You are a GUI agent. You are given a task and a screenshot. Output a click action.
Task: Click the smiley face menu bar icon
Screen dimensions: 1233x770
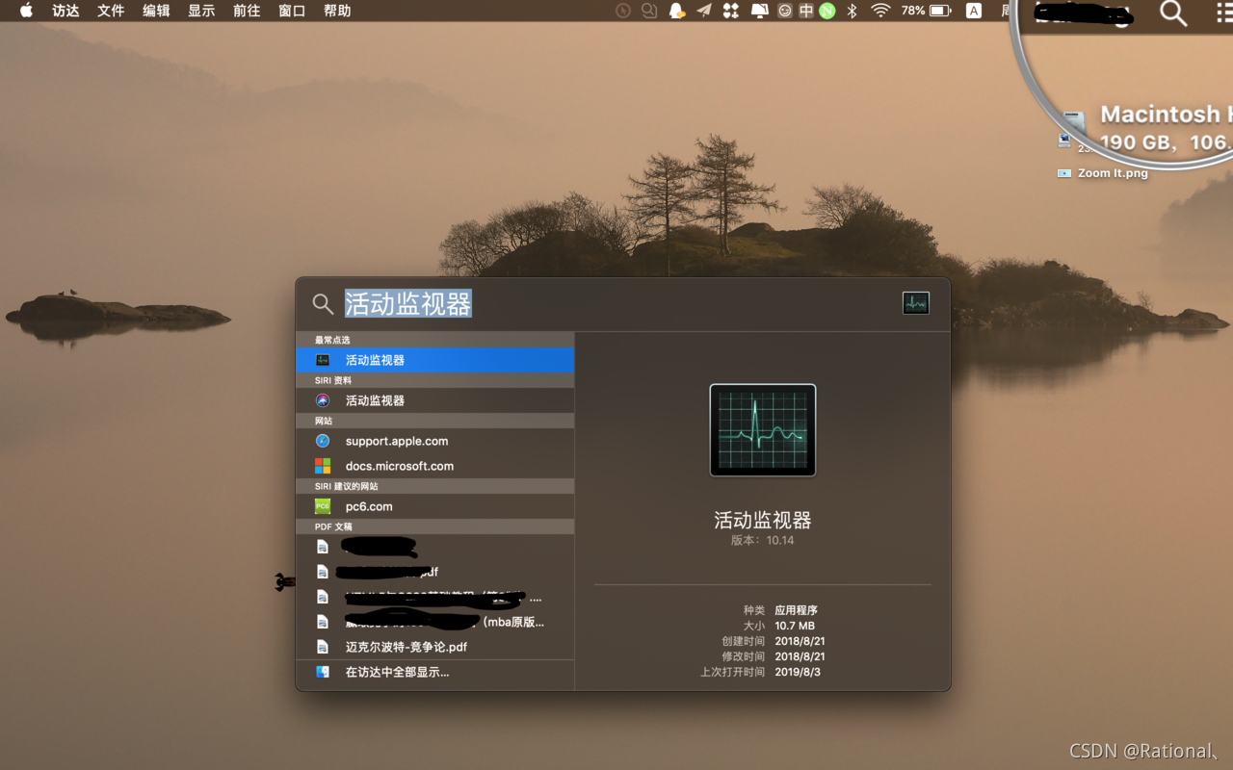pos(785,11)
